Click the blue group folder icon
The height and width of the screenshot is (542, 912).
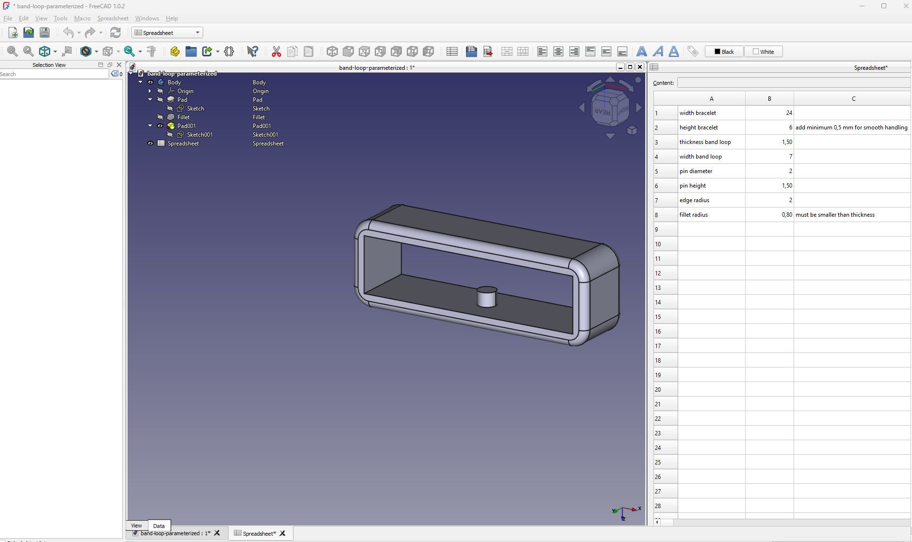(x=191, y=51)
